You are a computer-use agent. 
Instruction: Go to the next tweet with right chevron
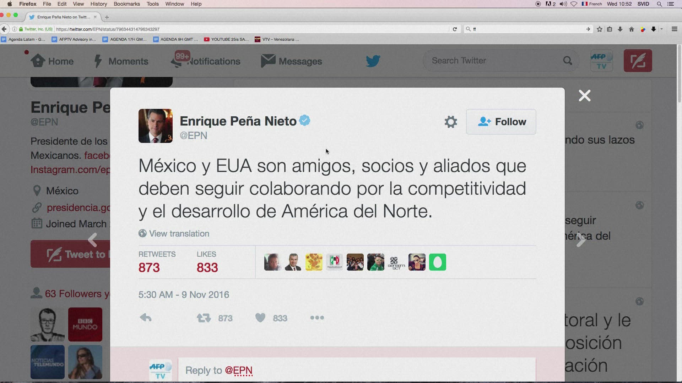click(581, 240)
